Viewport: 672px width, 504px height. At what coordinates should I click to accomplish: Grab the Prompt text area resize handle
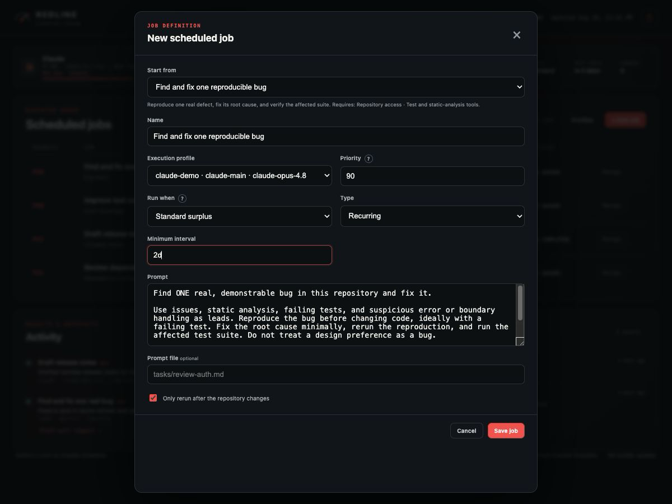(x=520, y=342)
